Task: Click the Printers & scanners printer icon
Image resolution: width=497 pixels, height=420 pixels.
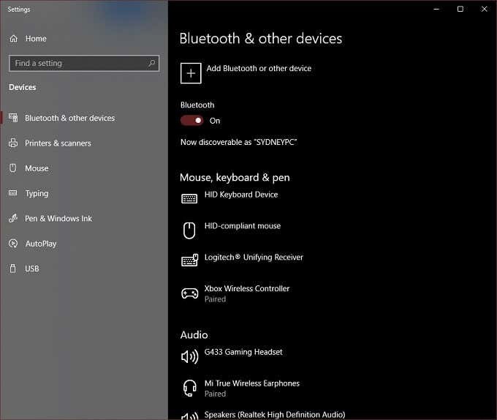Action: pos(13,143)
